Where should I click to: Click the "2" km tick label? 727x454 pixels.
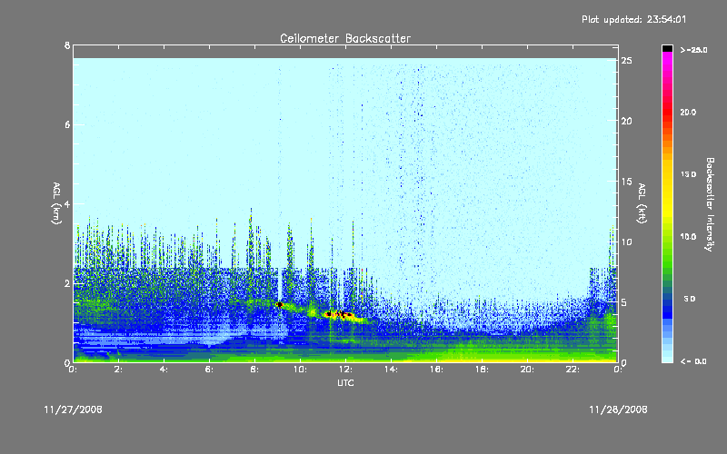[x=67, y=283]
